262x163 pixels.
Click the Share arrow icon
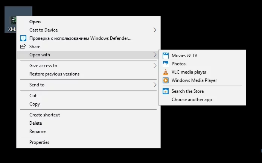click(x=23, y=47)
